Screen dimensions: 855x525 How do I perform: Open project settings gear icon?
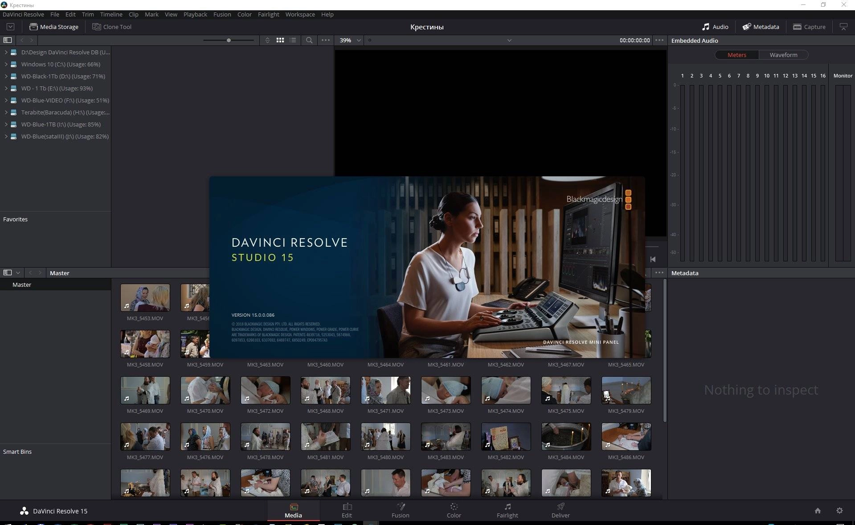839,511
